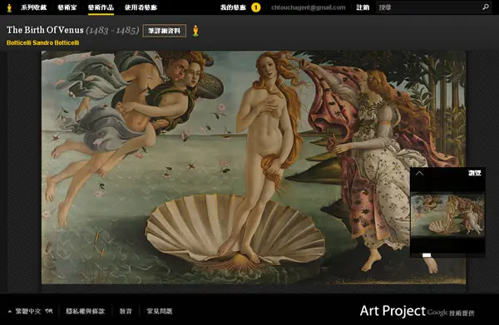Click the 註銷 sign out link
The height and width of the screenshot is (325, 499).
point(363,7)
